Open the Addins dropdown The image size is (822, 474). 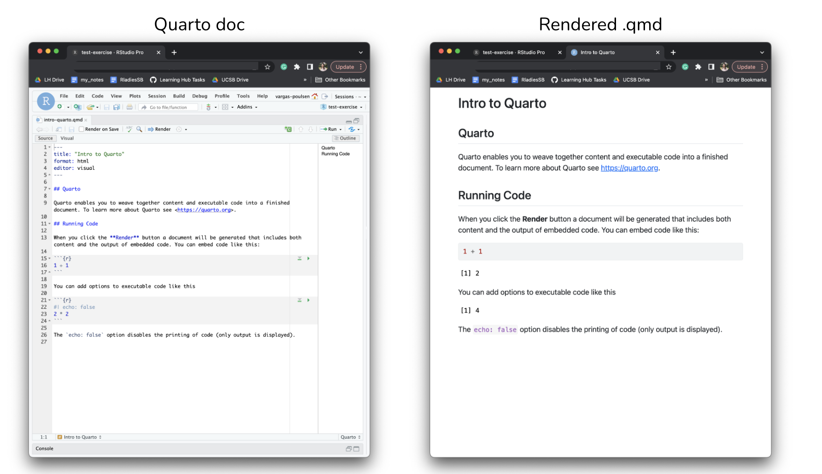[247, 107]
